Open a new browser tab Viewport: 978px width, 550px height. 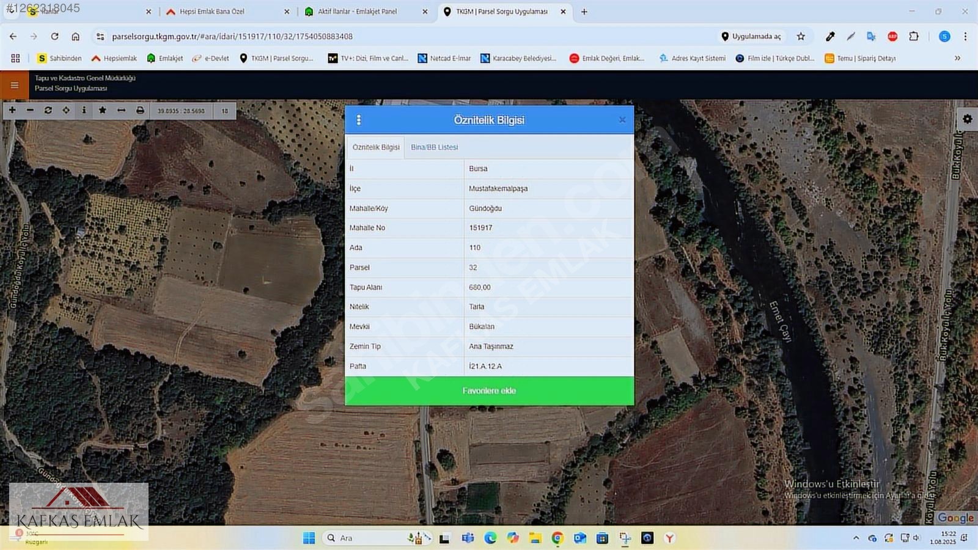pyautogui.click(x=584, y=12)
